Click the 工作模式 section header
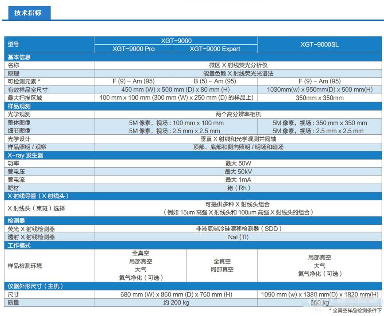 [x=19, y=245]
